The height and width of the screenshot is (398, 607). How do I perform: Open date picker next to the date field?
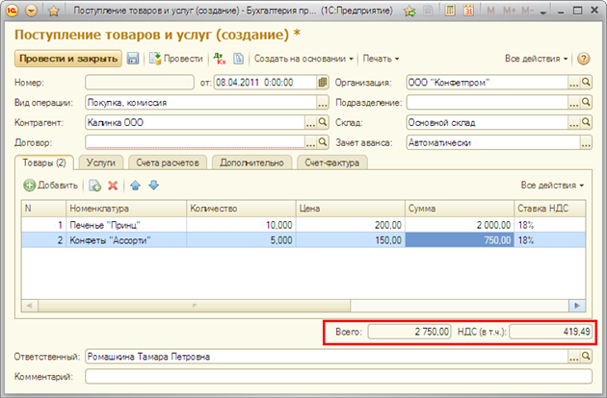pyautogui.click(x=323, y=83)
